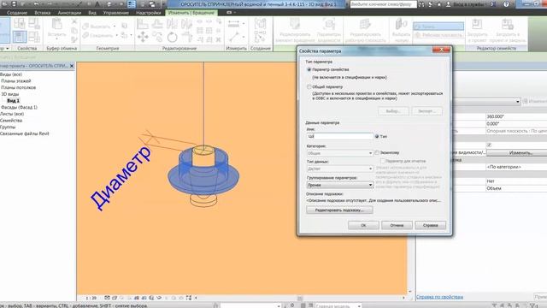Toggle the checkbox in the properties panel
The width and height of the screenshot is (547, 308).
tap(489, 145)
